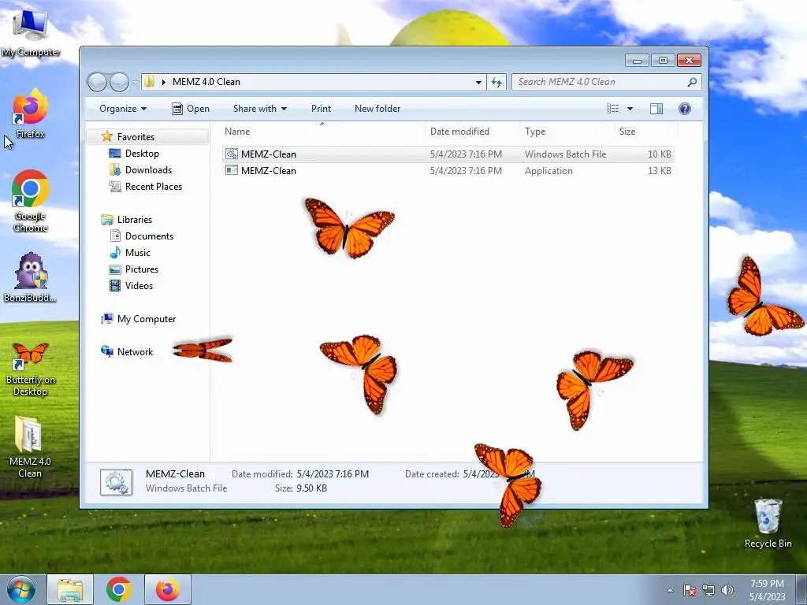807x605 pixels.
Task: Sort by Date modified column
Action: tap(473, 132)
